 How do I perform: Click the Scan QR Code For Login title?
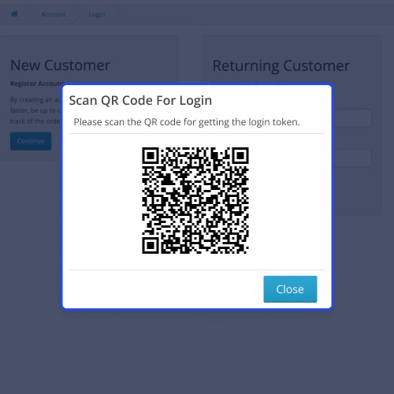140,101
